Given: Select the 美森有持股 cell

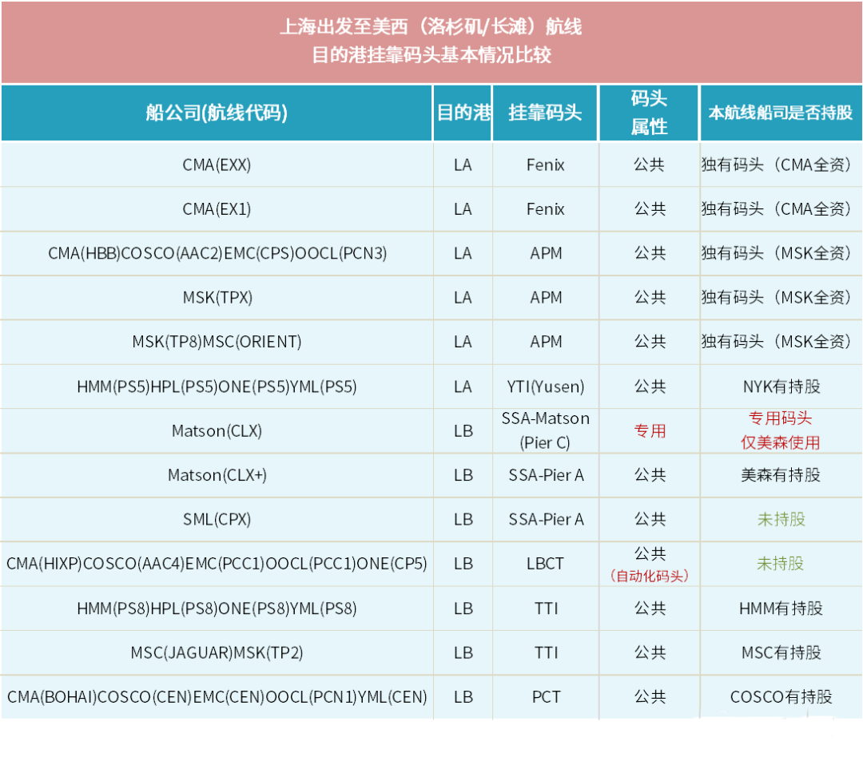Looking at the screenshot, I should click(781, 475).
